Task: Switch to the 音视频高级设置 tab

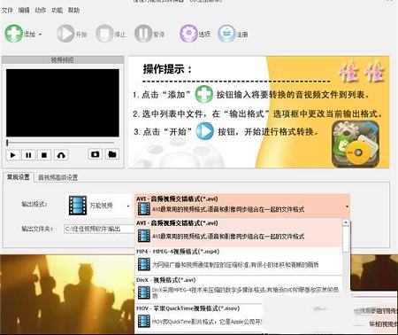Action: [58, 177]
